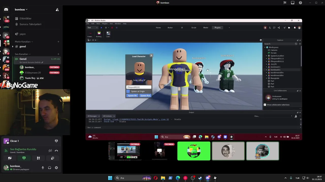The image size is (325, 182).
Task: Toggle Spawn at Origin checkbox
Action: [128, 91]
